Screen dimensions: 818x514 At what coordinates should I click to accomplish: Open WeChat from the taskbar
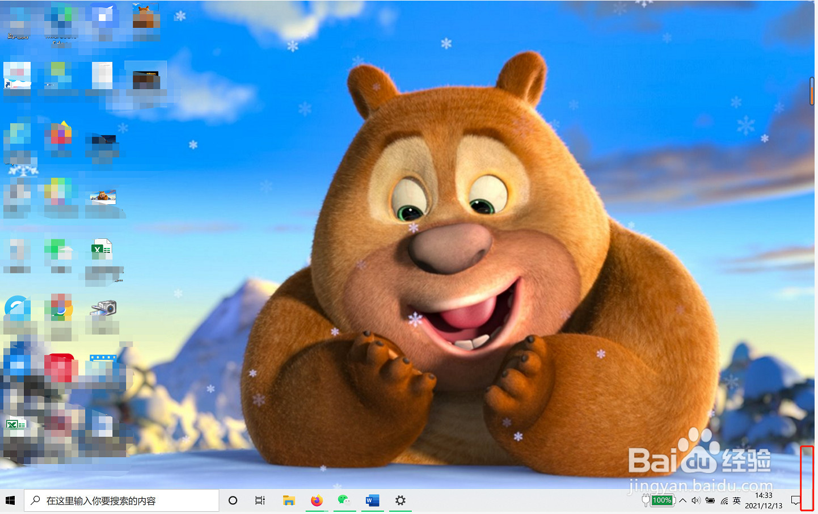[x=344, y=500]
